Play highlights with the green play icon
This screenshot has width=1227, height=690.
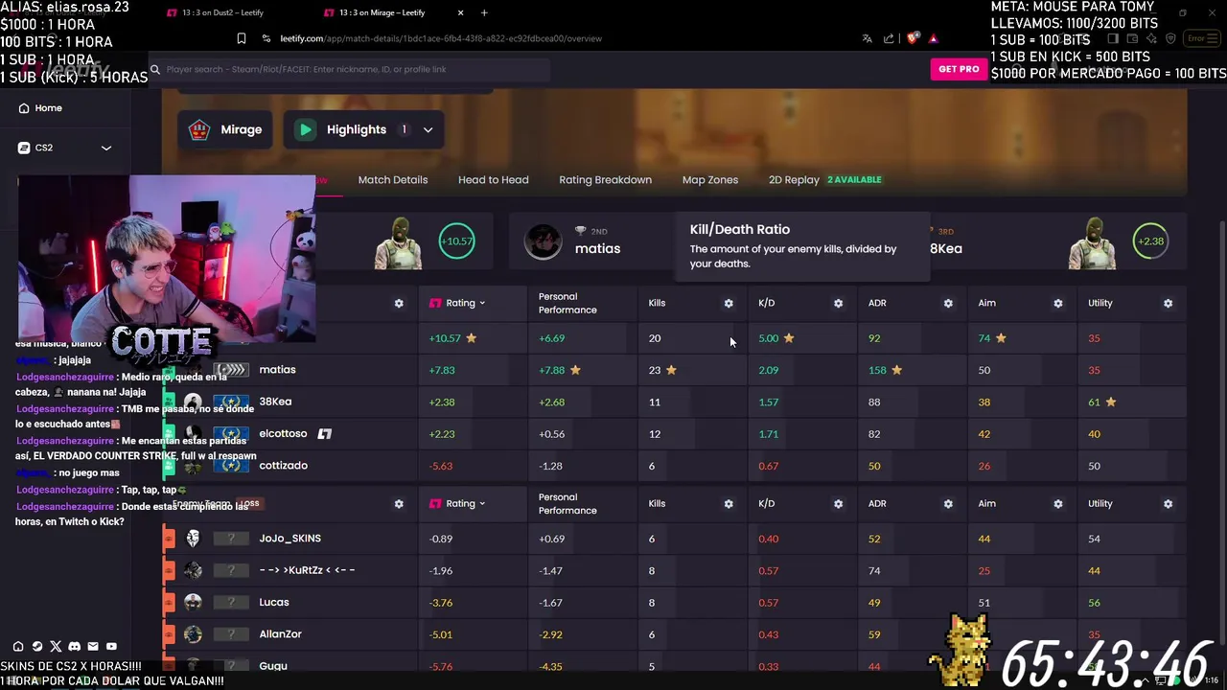click(x=305, y=129)
